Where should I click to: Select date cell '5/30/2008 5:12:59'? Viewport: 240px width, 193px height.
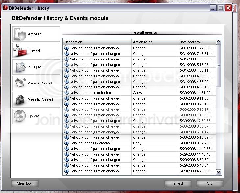[196, 137]
